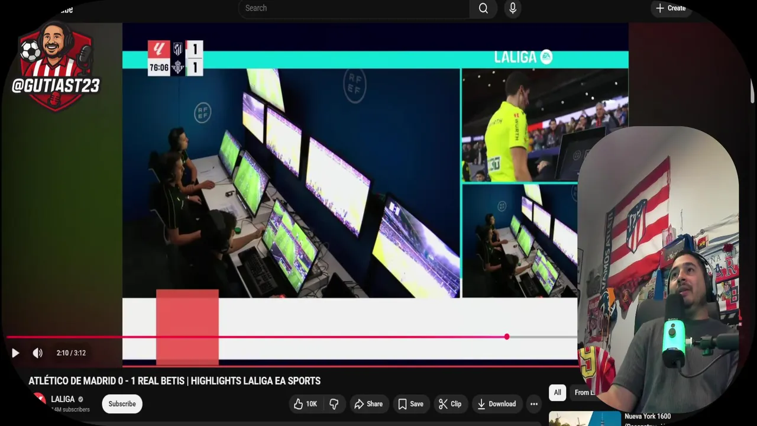757x426 pixels.
Task: Save the video to a playlist
Action: 410,404
